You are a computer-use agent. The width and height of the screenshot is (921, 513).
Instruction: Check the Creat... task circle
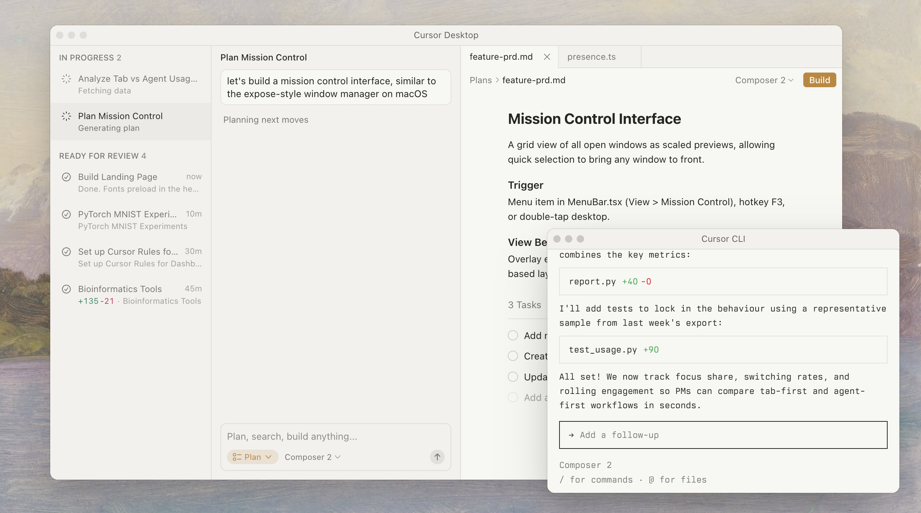(513, 356)
